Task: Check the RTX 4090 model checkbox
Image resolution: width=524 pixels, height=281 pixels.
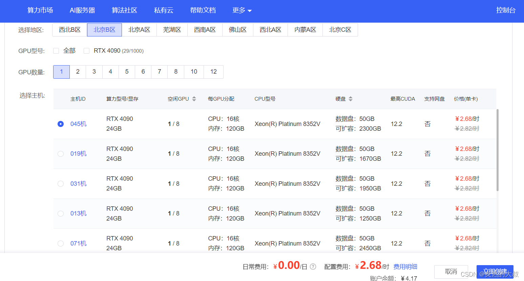Action: coord(87,51)
